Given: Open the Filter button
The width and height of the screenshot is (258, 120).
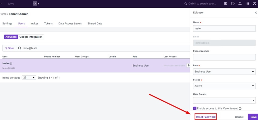Looking at the screenshot, I should coord(9,48).
